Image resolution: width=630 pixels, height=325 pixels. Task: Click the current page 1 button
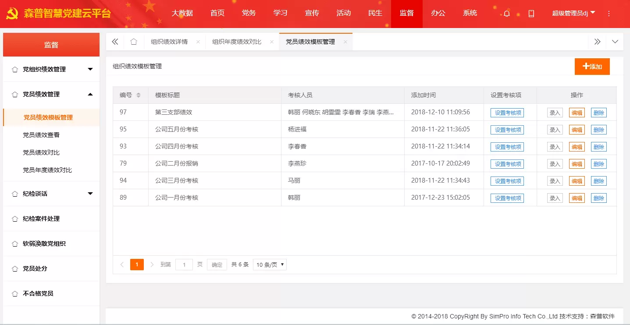[x=137, y=265]
